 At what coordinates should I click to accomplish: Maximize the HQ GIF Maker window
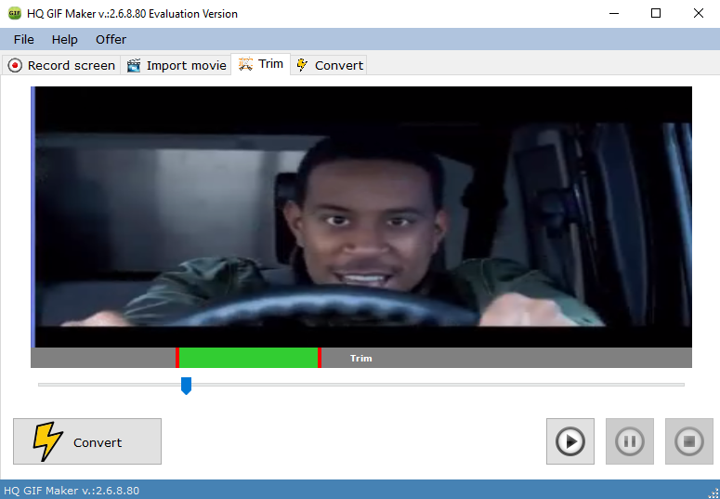(x=656, y=13)
